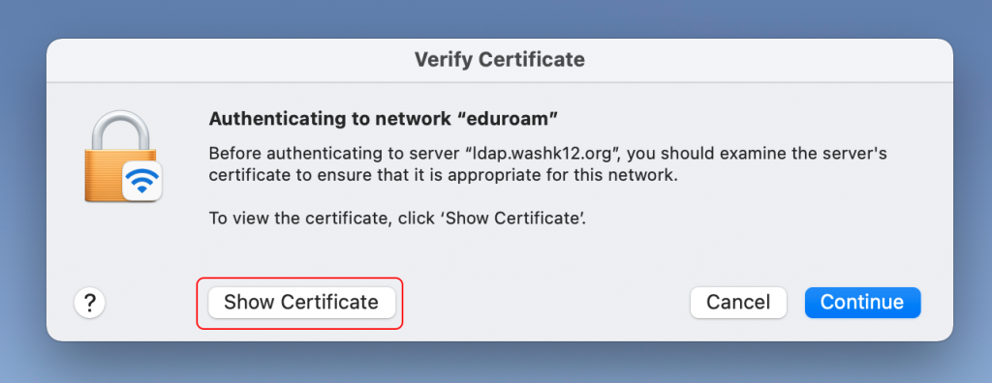Click the 'To view the certificate' instruction line
The width and height of the screenshot is (992, 383).
(x=398, y=219)
